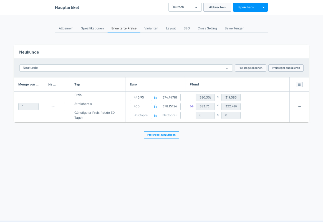Open the three-dots row context menu
Viewport: 323px width, 222px height.
pyautogui.click(x=299, y=107)
